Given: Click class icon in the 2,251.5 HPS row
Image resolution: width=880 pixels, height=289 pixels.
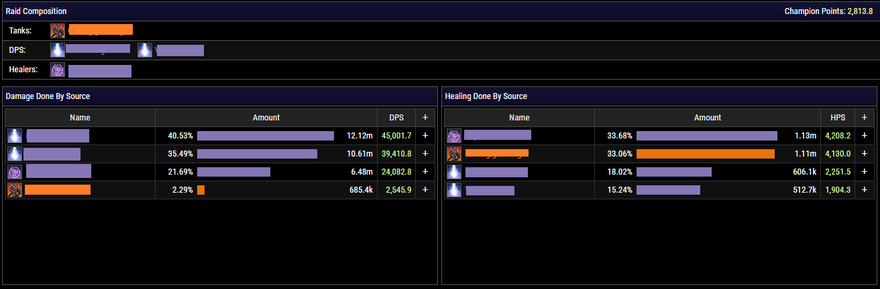Looking at the screenshot, I should 453,171.
